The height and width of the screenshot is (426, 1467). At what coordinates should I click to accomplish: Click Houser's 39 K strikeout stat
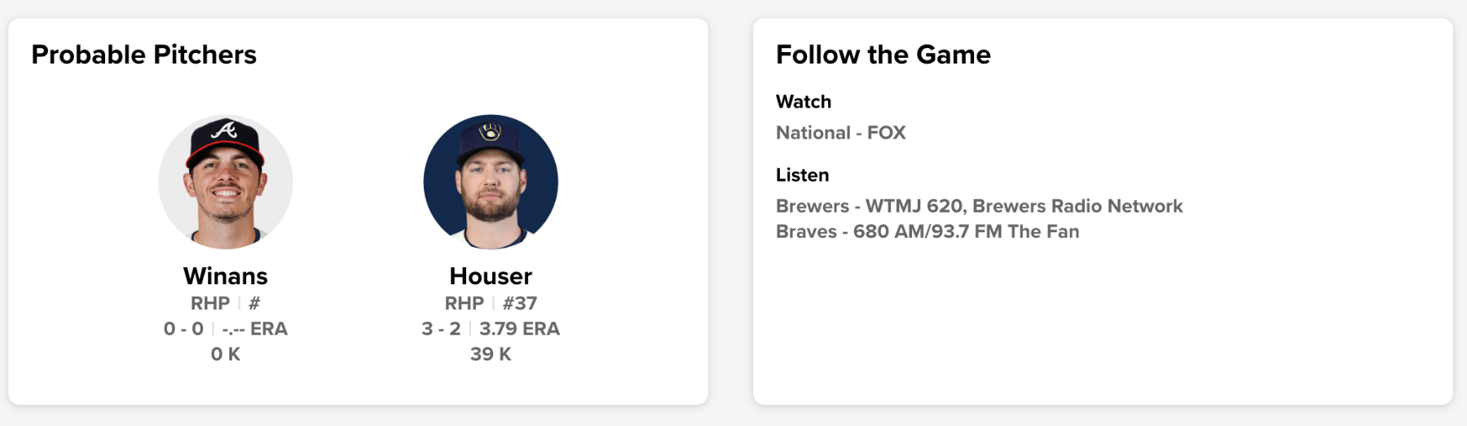(491, 354)
